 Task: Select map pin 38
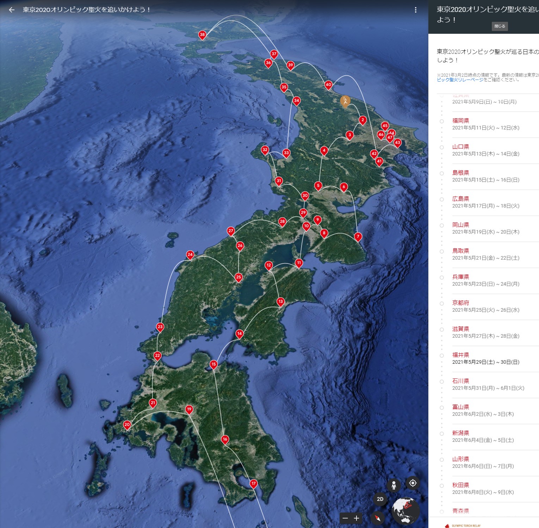202,35
